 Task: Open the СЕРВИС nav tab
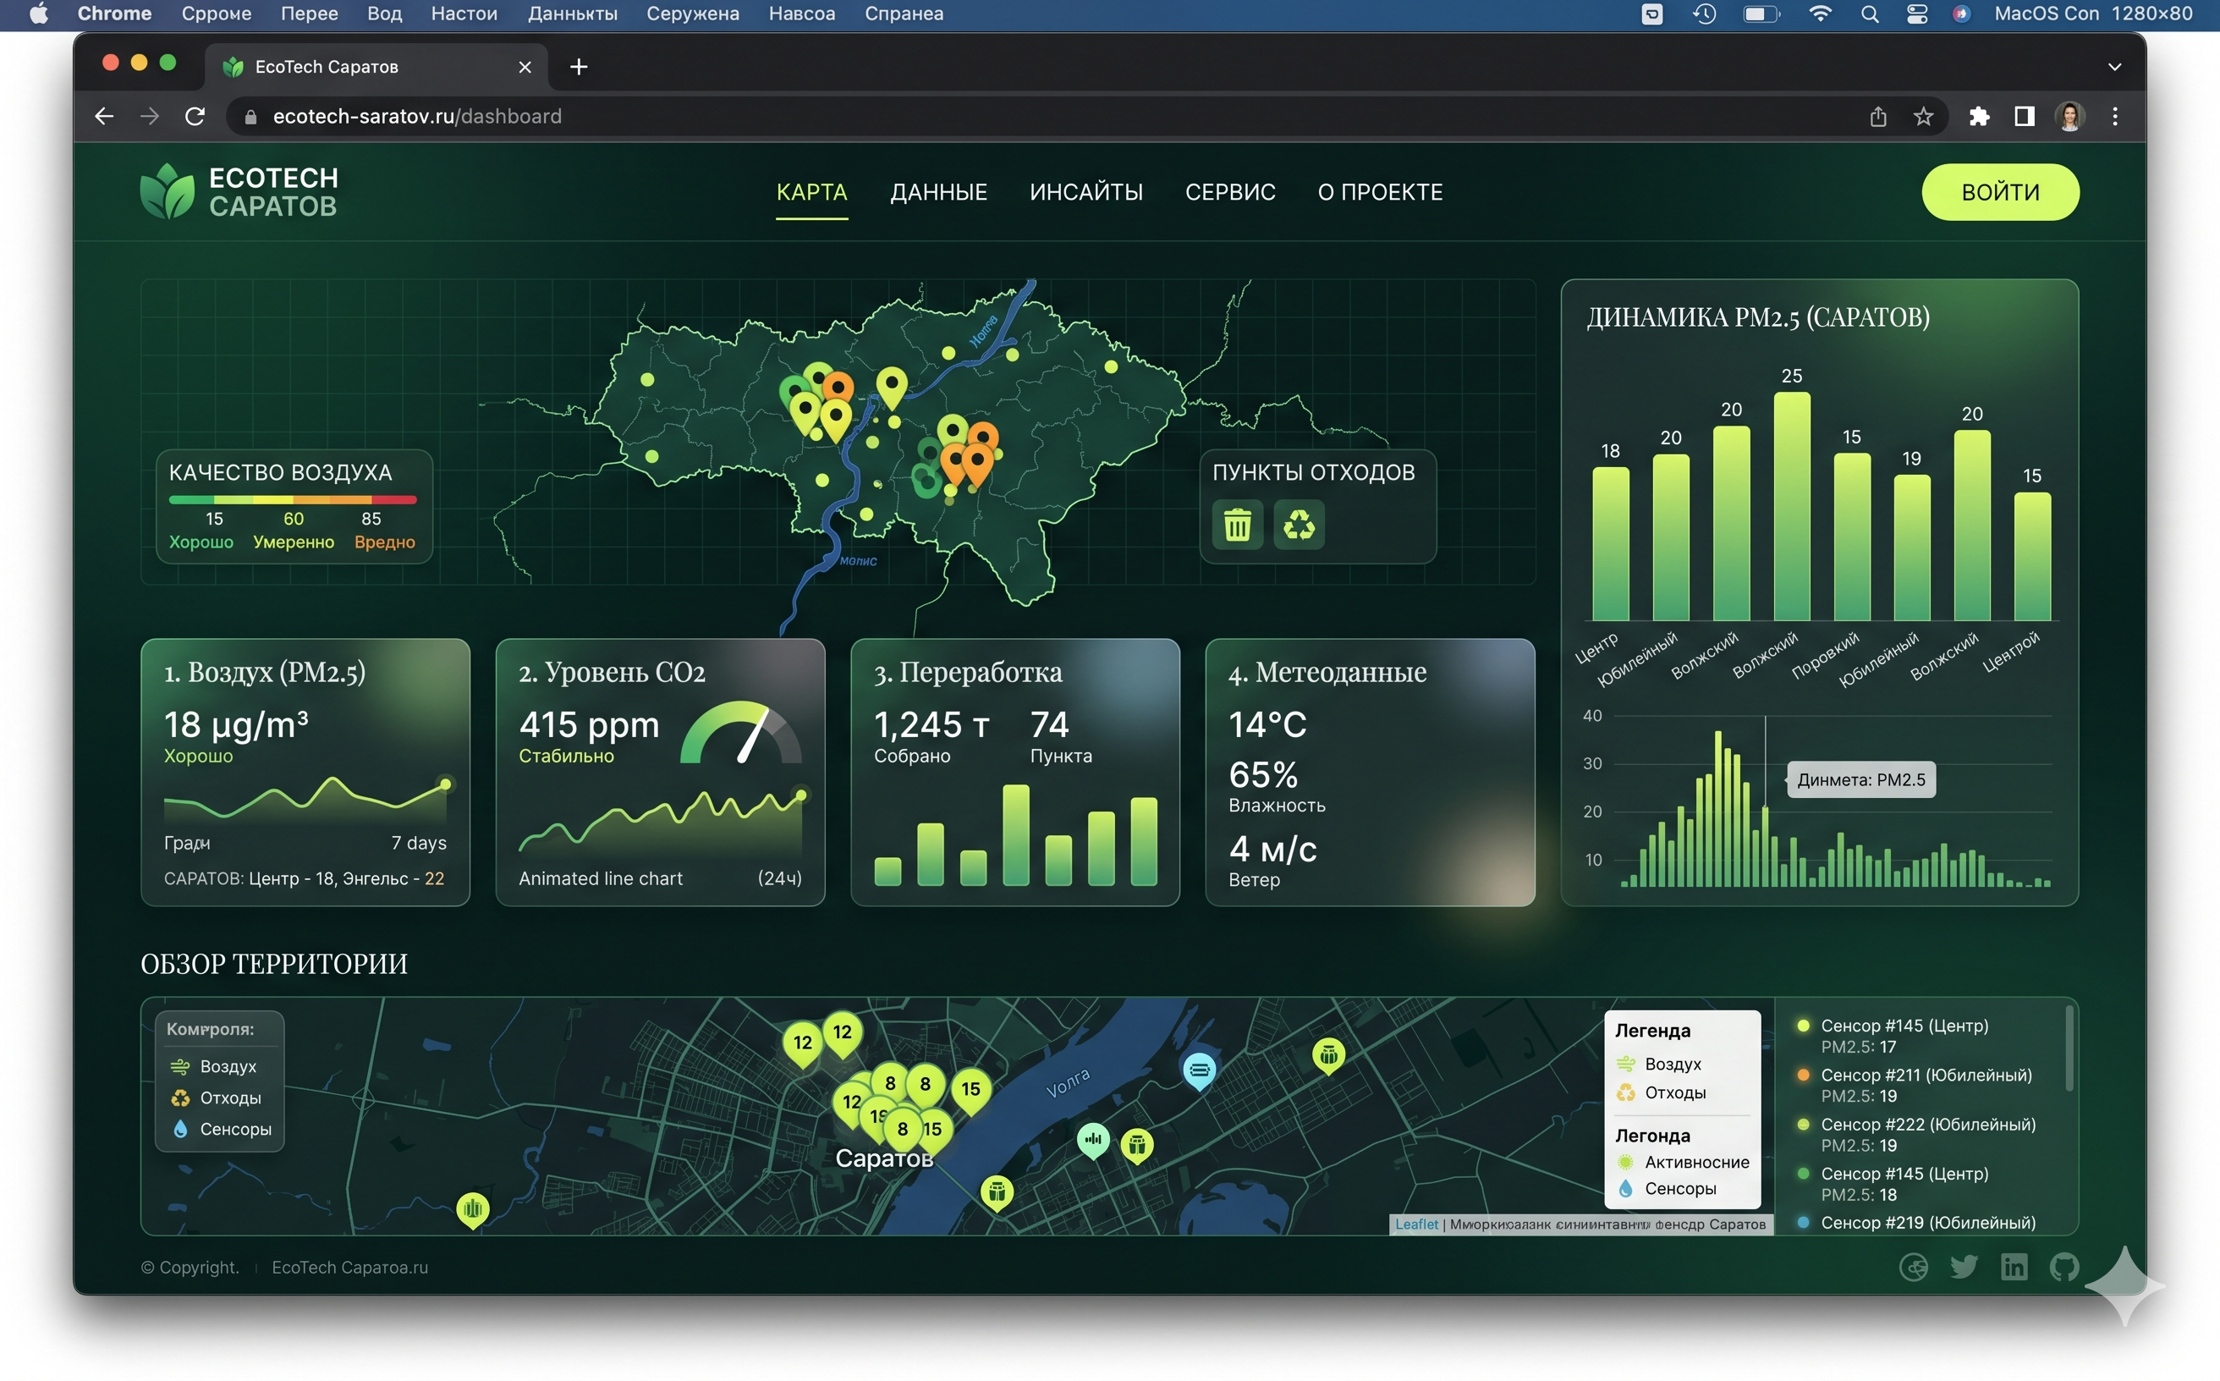[x=1230, y=193]
